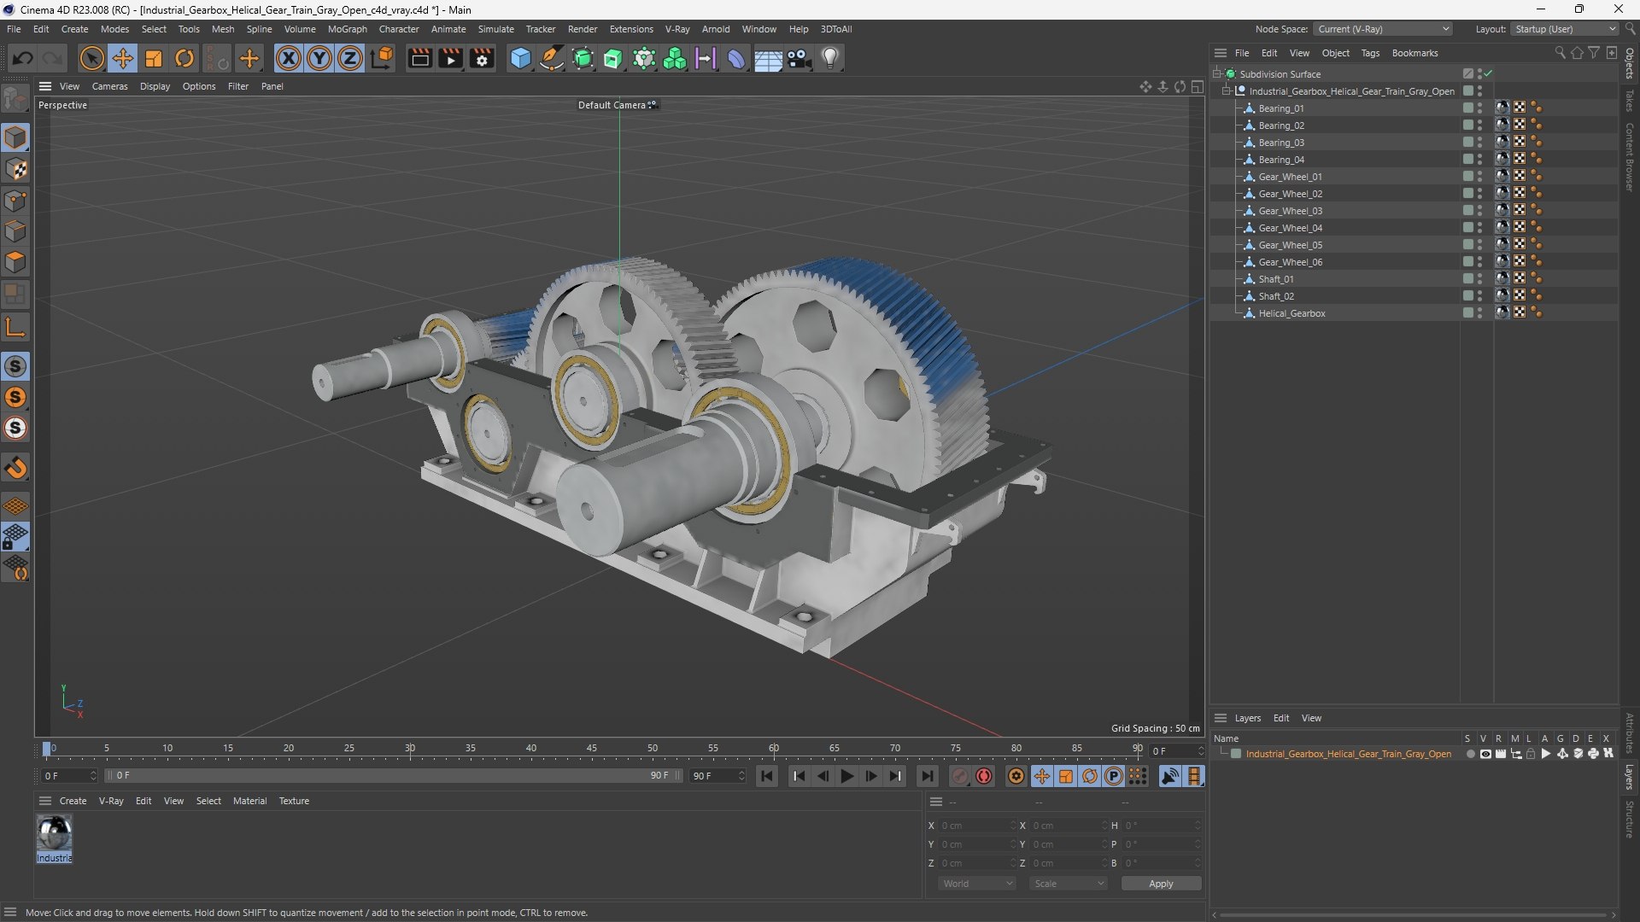The image size is (1640, 922).
Task: Toggle Y axis lock icon
Action: pyautogui.click(x=319, y=58)
